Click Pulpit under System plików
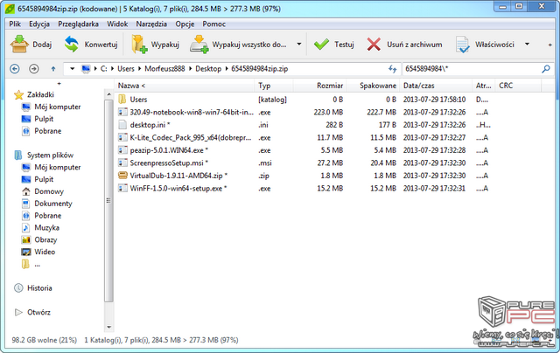560x353 pixels. tap(44, 179)
